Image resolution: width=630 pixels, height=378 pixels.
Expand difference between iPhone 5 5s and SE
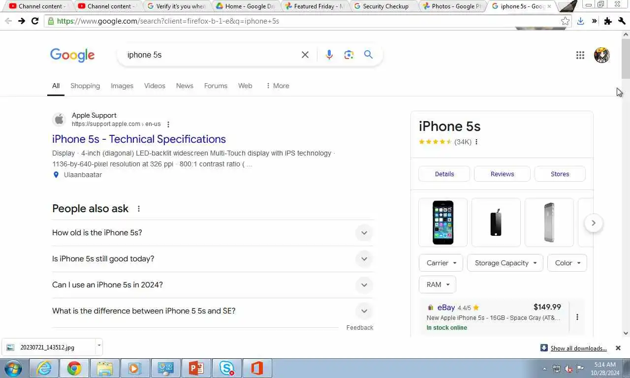click(x=213, y=311)
